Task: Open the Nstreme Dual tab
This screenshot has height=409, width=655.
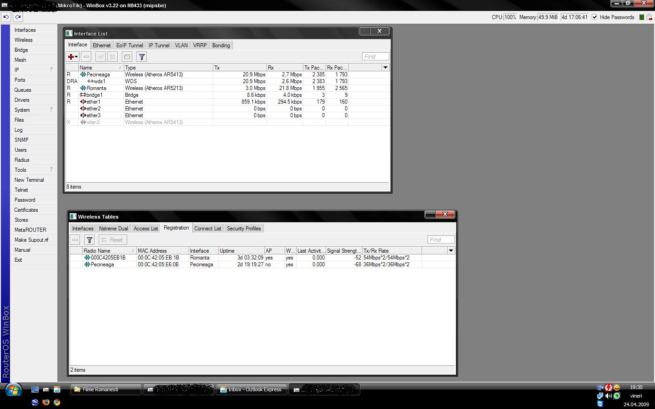Action: pyautogui.click(x=113, y=229)
